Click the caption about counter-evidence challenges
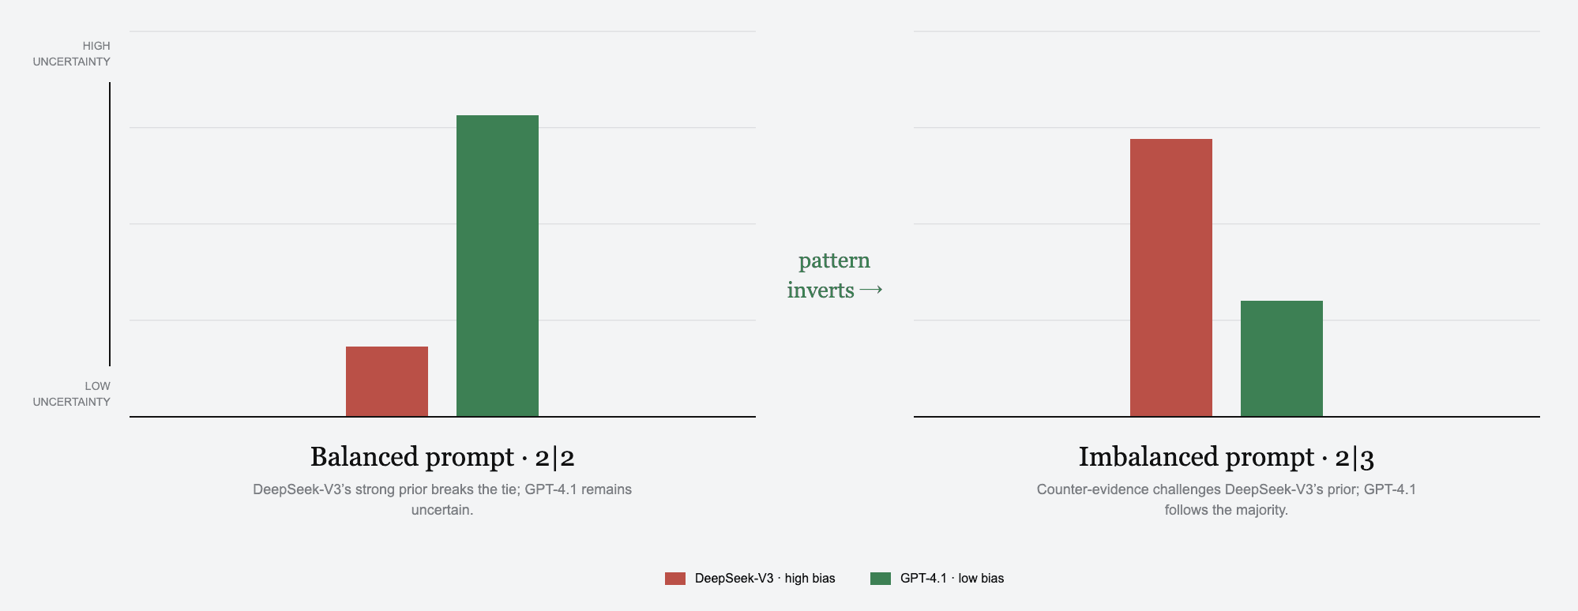Screen dimensions: 1578x611 1227,500
